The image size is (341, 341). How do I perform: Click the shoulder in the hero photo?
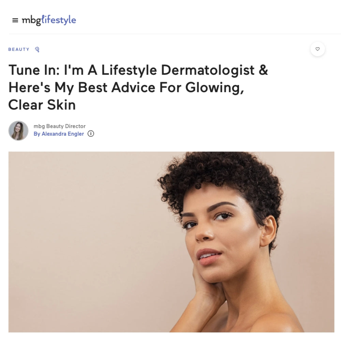coord(283,322)
